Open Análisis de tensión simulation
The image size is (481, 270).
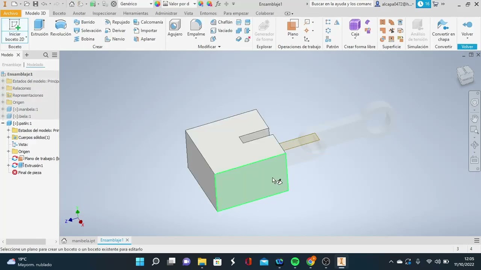pyautogui.click(x=417, y=31)
